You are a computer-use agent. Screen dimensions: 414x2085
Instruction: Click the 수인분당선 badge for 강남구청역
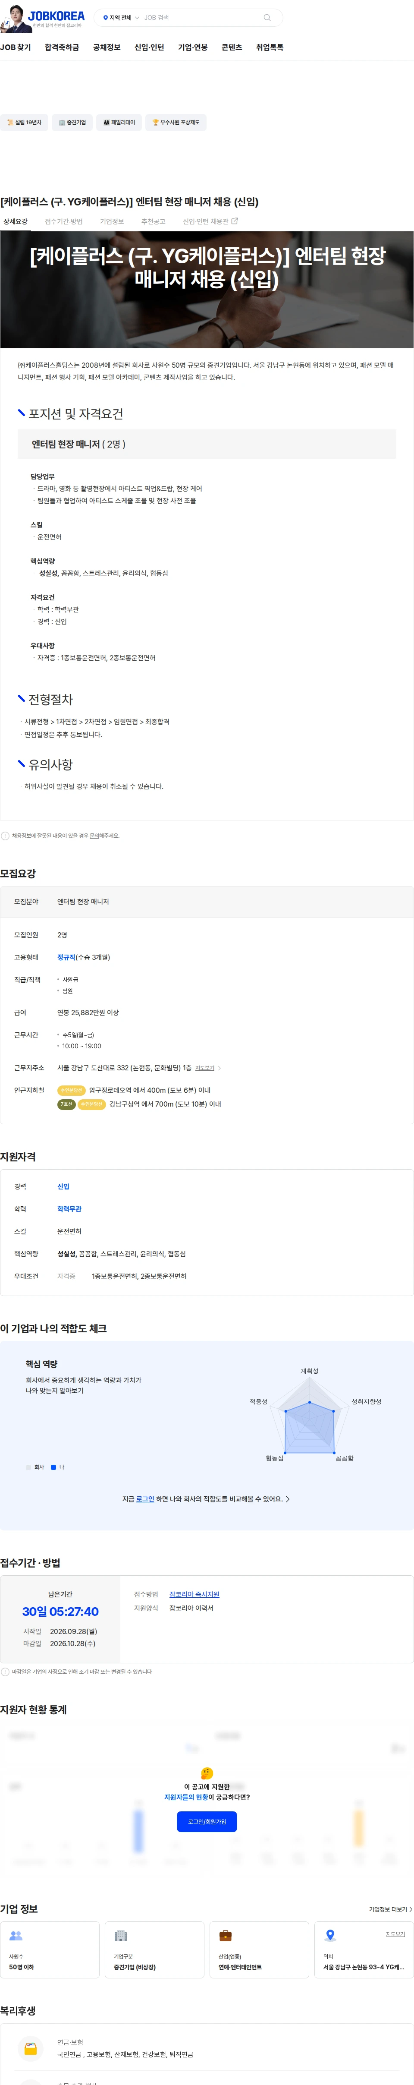(91, 1104)
